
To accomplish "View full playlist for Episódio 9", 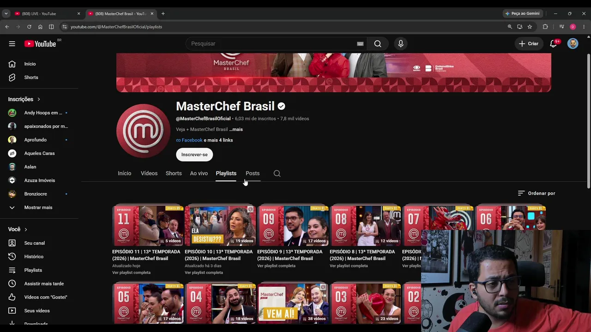I will [x=276, y=266].
